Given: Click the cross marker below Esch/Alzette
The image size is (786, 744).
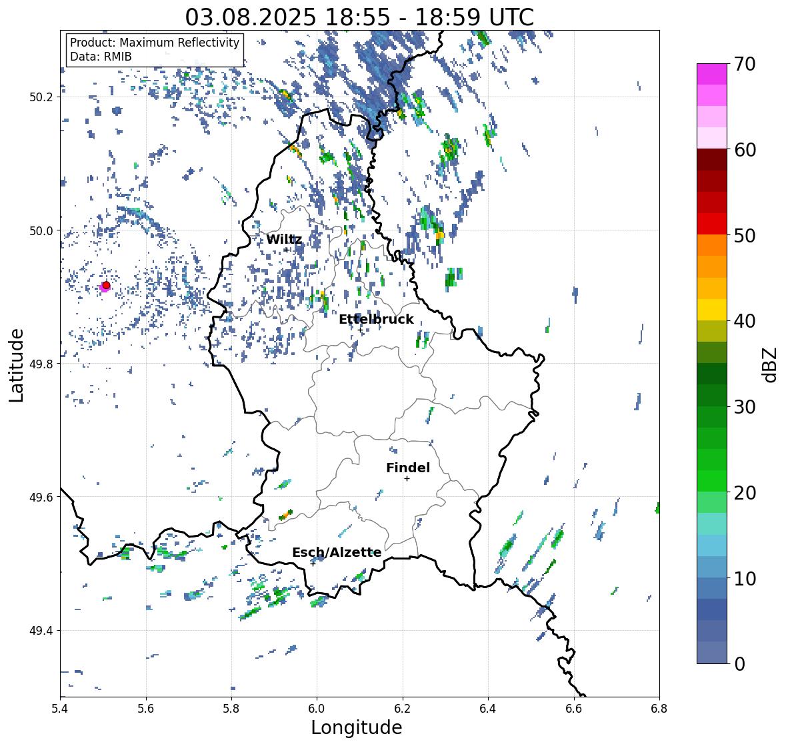Looking at the screenshot, I should coord(313,563).
